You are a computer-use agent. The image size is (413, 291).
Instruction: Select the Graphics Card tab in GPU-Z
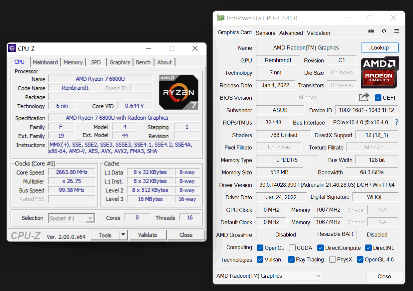click(235, 32)
